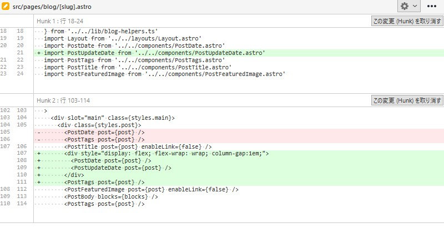Click the modified file pencil icon
Image resolution: width=444 pixels, height=233 pixels.
pos(6,6)
